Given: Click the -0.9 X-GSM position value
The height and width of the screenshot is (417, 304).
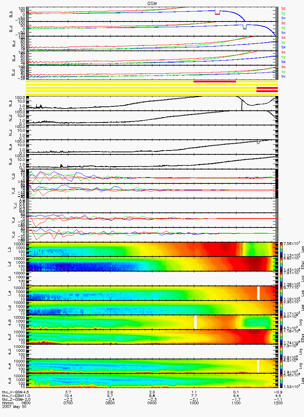Looking at the screenshot, I should point(278,392).
